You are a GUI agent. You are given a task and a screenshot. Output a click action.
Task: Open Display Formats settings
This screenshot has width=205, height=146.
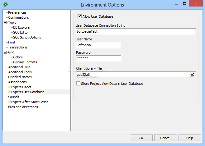pos(25,62)
